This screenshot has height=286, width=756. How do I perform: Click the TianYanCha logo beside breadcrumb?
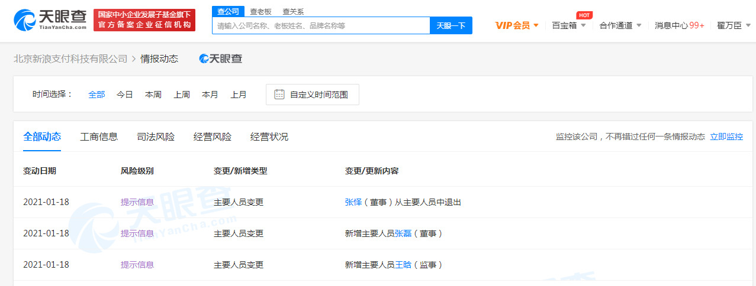[x=221, y=58]
